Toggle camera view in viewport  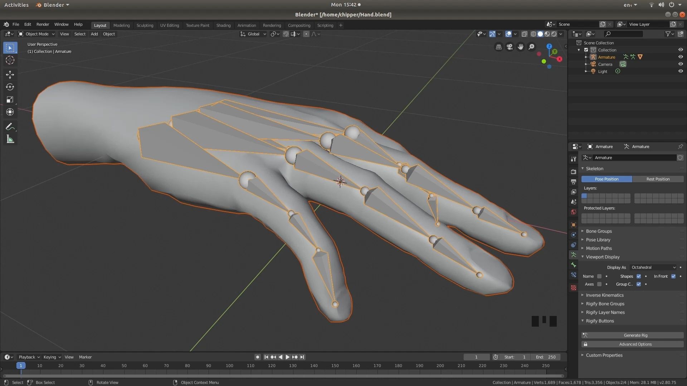[510, 47]
